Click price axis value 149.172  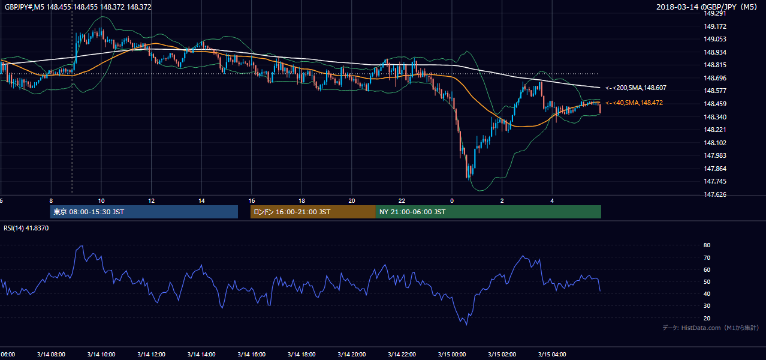(x=714, y=26)
